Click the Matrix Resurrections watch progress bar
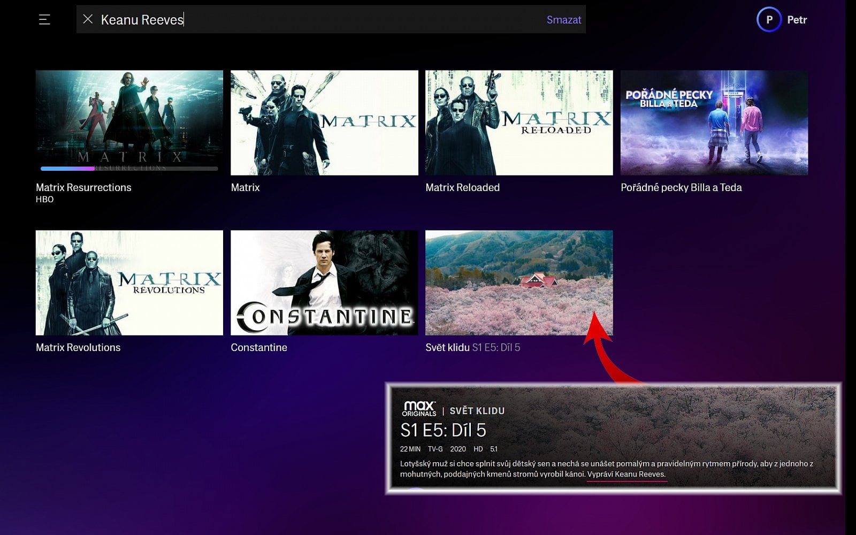856x535 pixels. (129, 169)
